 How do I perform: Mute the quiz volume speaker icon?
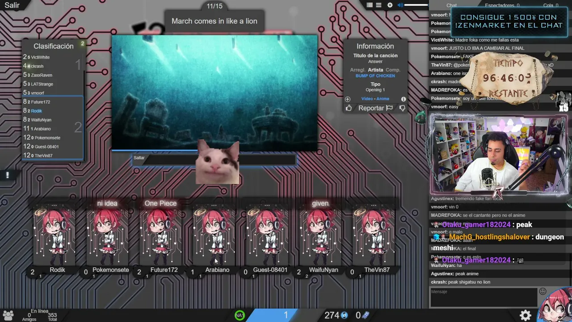click(400, 5)
